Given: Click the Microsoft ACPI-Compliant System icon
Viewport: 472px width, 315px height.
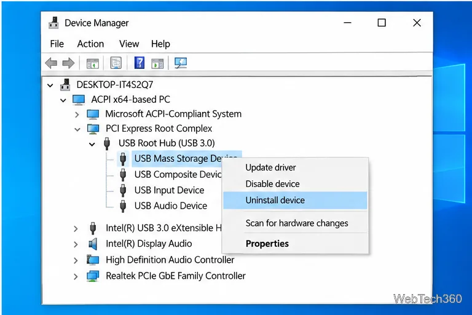Looking at the screenshot, I should tap(93, 114).
